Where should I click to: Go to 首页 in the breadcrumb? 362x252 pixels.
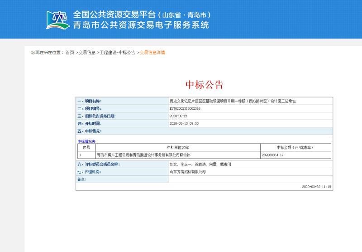(70, 53)
